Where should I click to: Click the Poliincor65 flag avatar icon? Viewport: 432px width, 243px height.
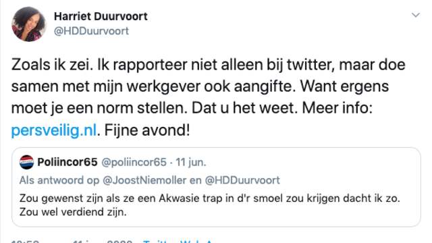pos(27,162)
